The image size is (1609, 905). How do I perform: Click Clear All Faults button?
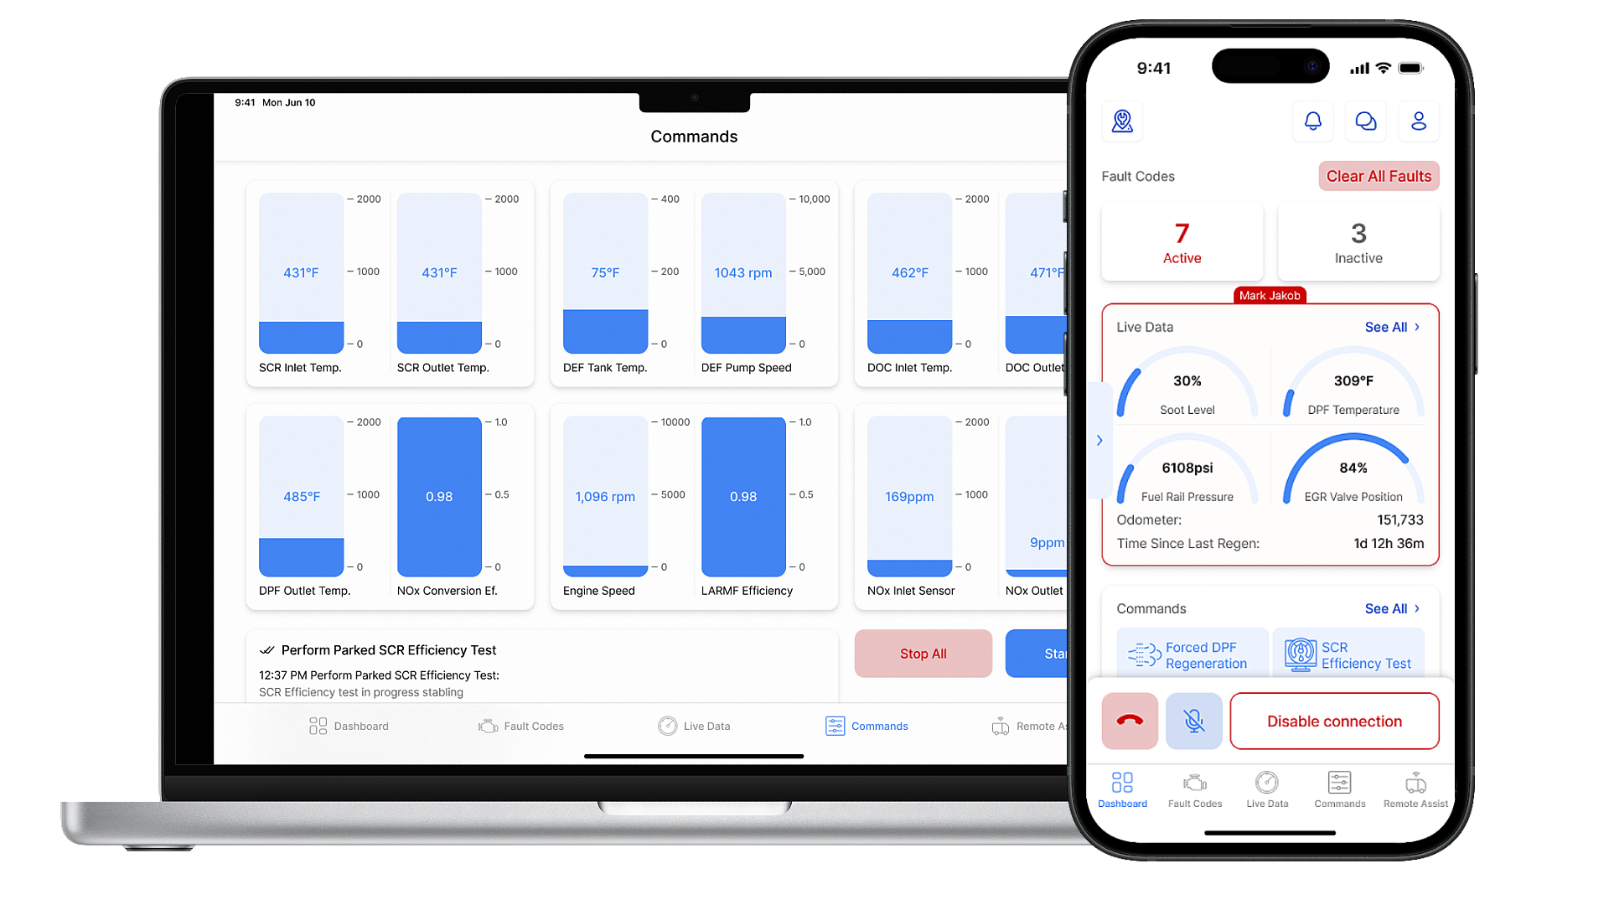point(1378,176)
